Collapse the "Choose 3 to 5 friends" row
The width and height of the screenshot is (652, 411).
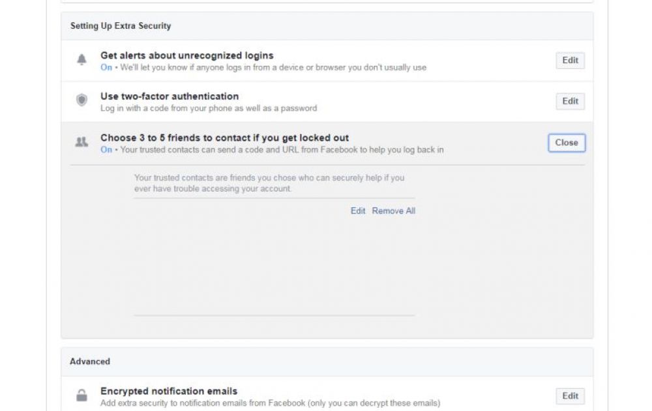tap(224, 138)
